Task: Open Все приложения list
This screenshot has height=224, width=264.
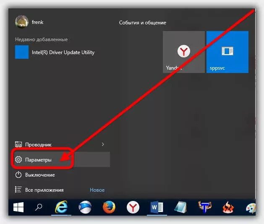Action: pos(44,190)
